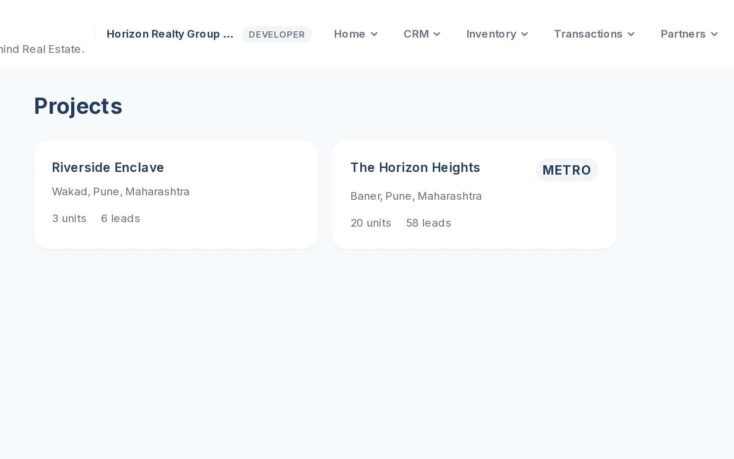Click 'Wakad, Pune, Maharashtra' location text

(121, 192)
